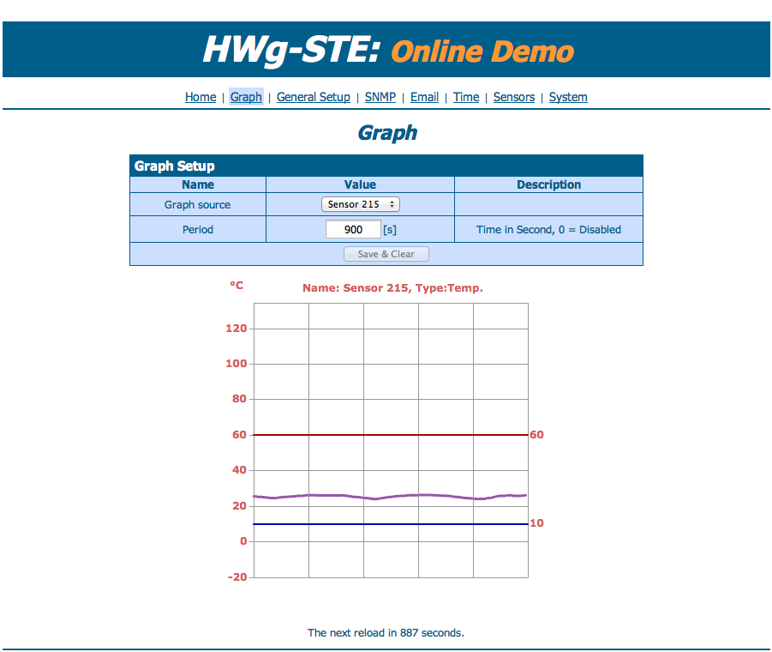This screenshot has width=772, height=652.
Task: Open the Home page link
Action: [x=200, y=97]
